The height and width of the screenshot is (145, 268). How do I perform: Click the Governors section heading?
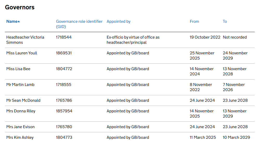pyautogui.click(x=20, y=7)
